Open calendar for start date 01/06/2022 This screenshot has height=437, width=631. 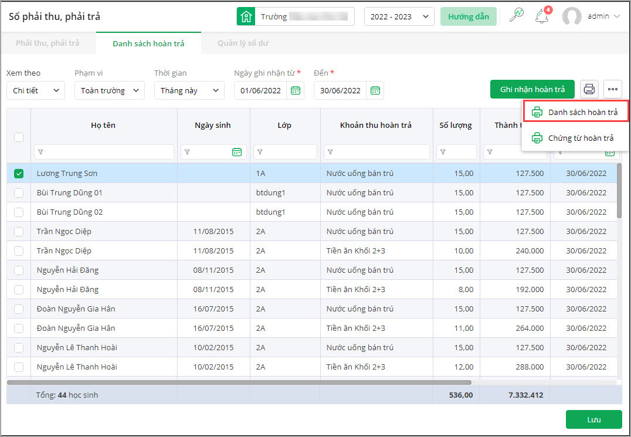pos(296,90)
